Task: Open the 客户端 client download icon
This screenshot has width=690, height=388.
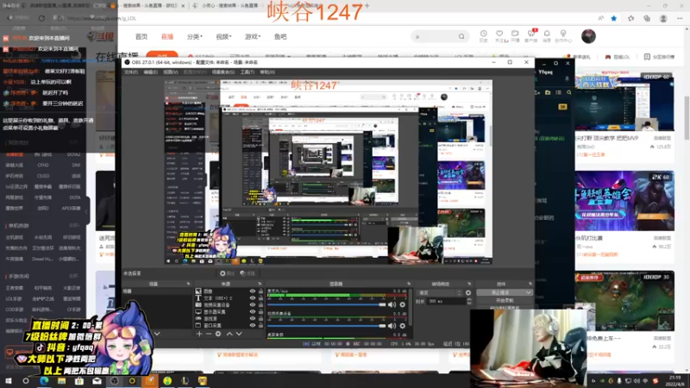Action: tap(531, 36)
